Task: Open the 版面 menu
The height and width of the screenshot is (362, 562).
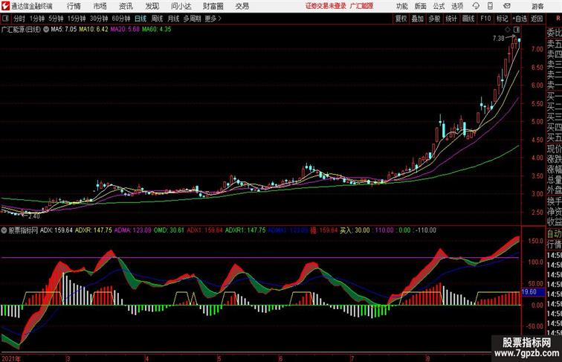Action: 421,6
